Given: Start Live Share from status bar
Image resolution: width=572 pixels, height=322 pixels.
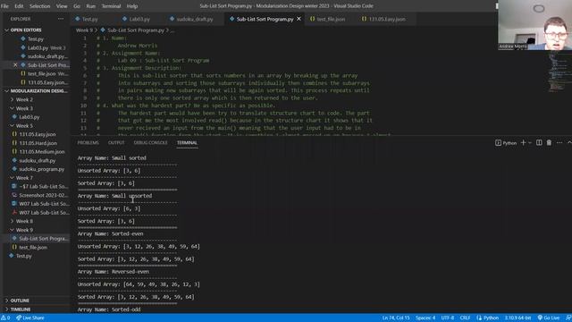Looking at the screenshot, I should 29,318.
